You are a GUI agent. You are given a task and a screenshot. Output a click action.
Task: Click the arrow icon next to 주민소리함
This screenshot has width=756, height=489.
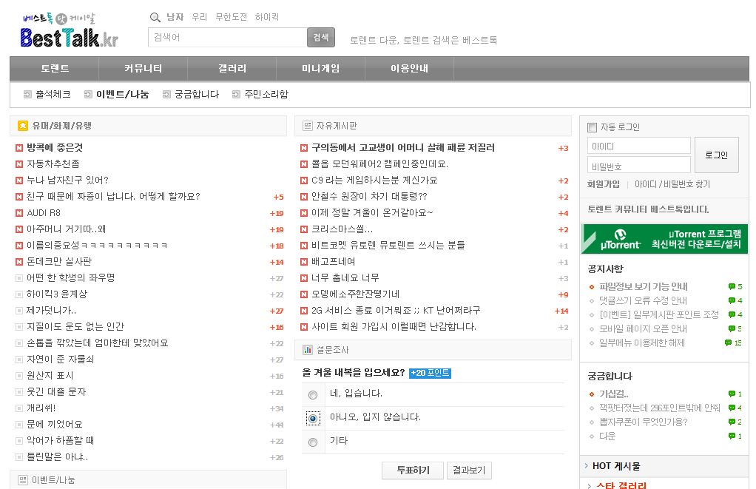[236, 95]
